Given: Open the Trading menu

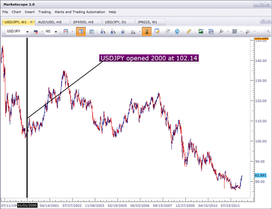Looking at the screenshot, I should point(44,12).
